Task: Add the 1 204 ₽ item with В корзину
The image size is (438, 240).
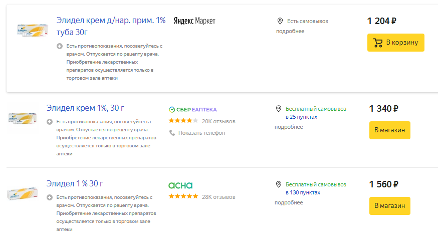Action: [395, 43]
